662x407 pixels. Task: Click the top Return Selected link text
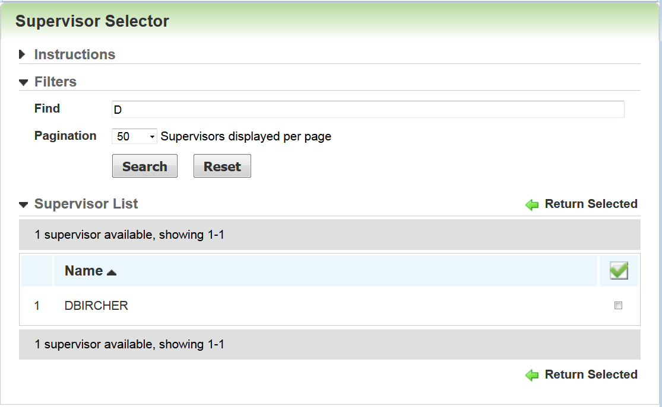click(591, 204)
